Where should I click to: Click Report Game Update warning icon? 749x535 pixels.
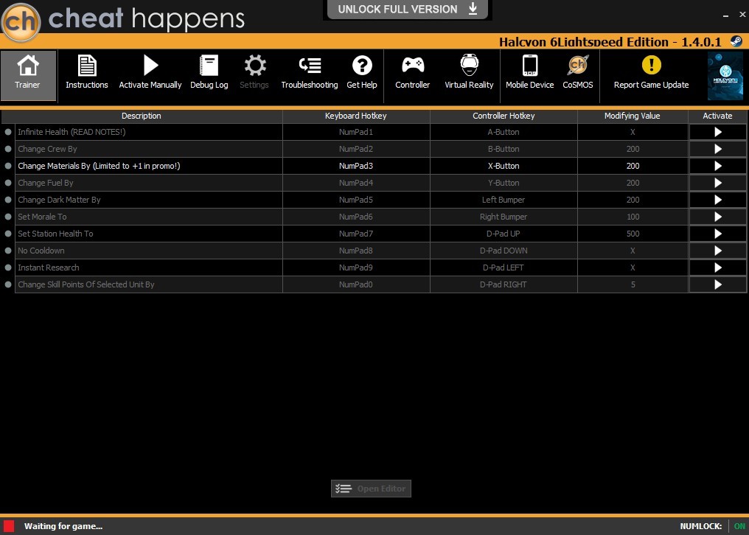click(651, 65)
